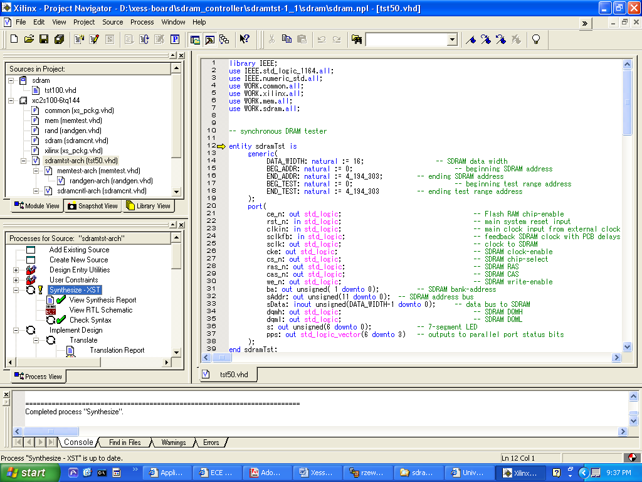Click the New file toolbar icon
Screen dimensions: 642x482
(x=14, y=39)
